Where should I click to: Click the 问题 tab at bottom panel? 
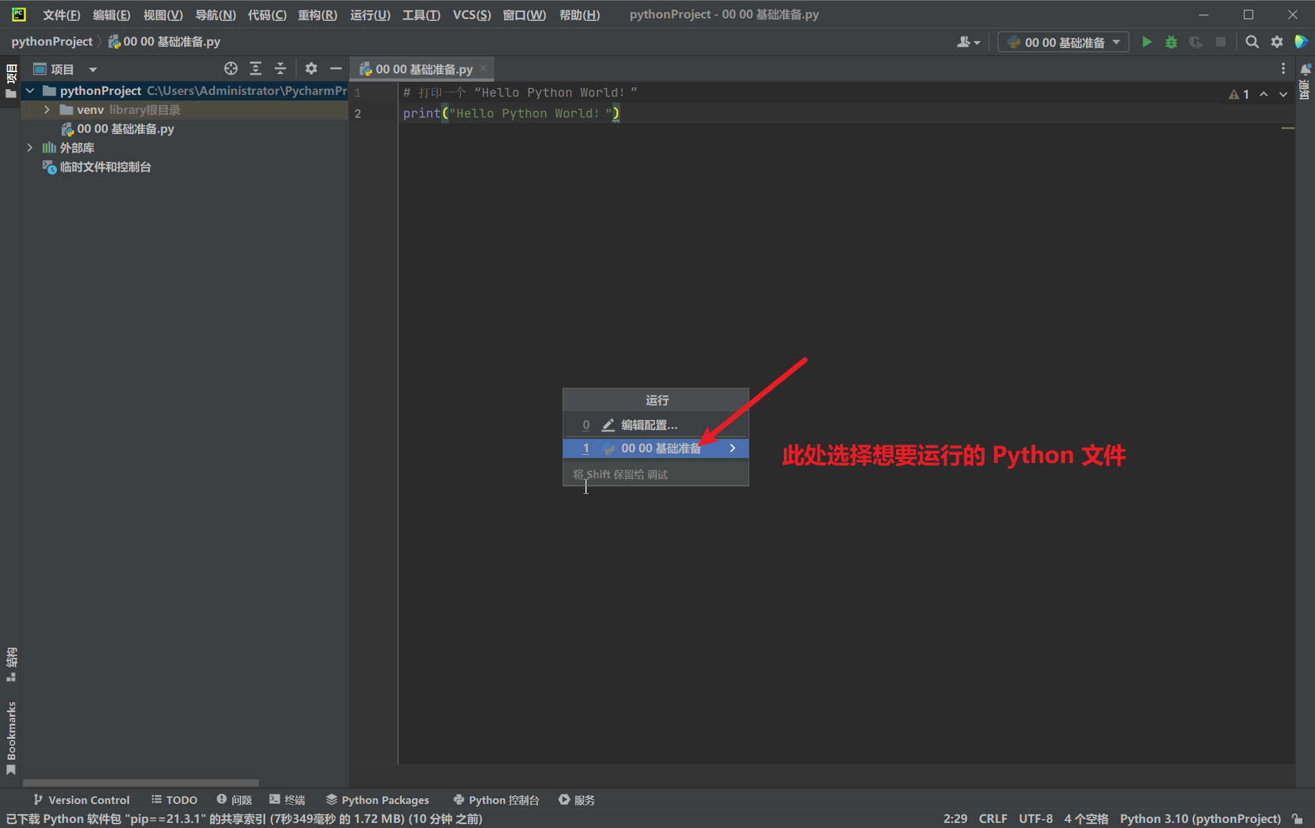(235, 800)
